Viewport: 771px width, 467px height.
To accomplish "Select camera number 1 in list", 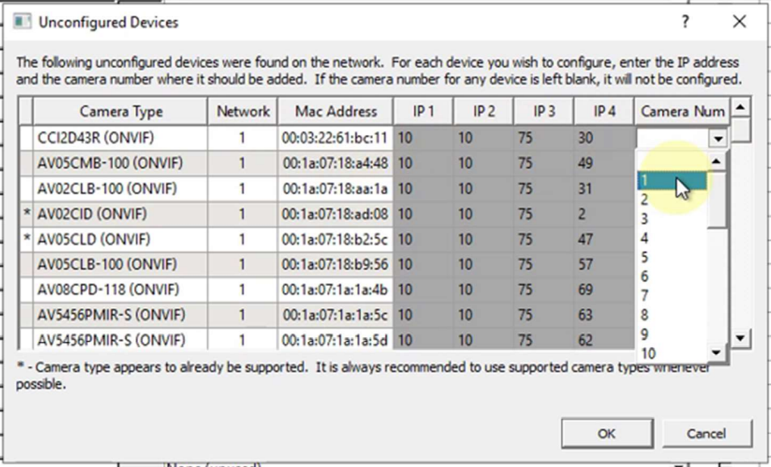I will (672, 180).
